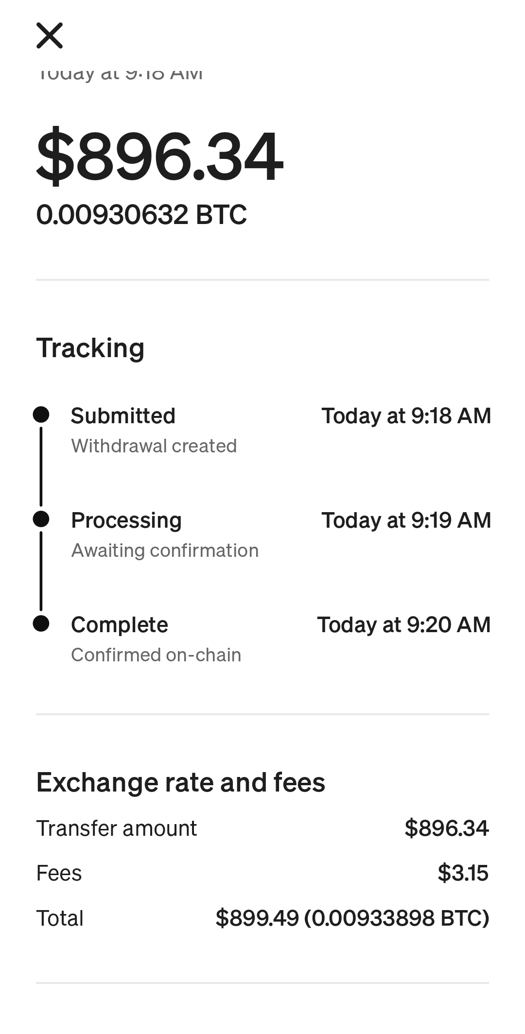Select the Submitted status label
The image size is (525, 1034).
(123, 416)
